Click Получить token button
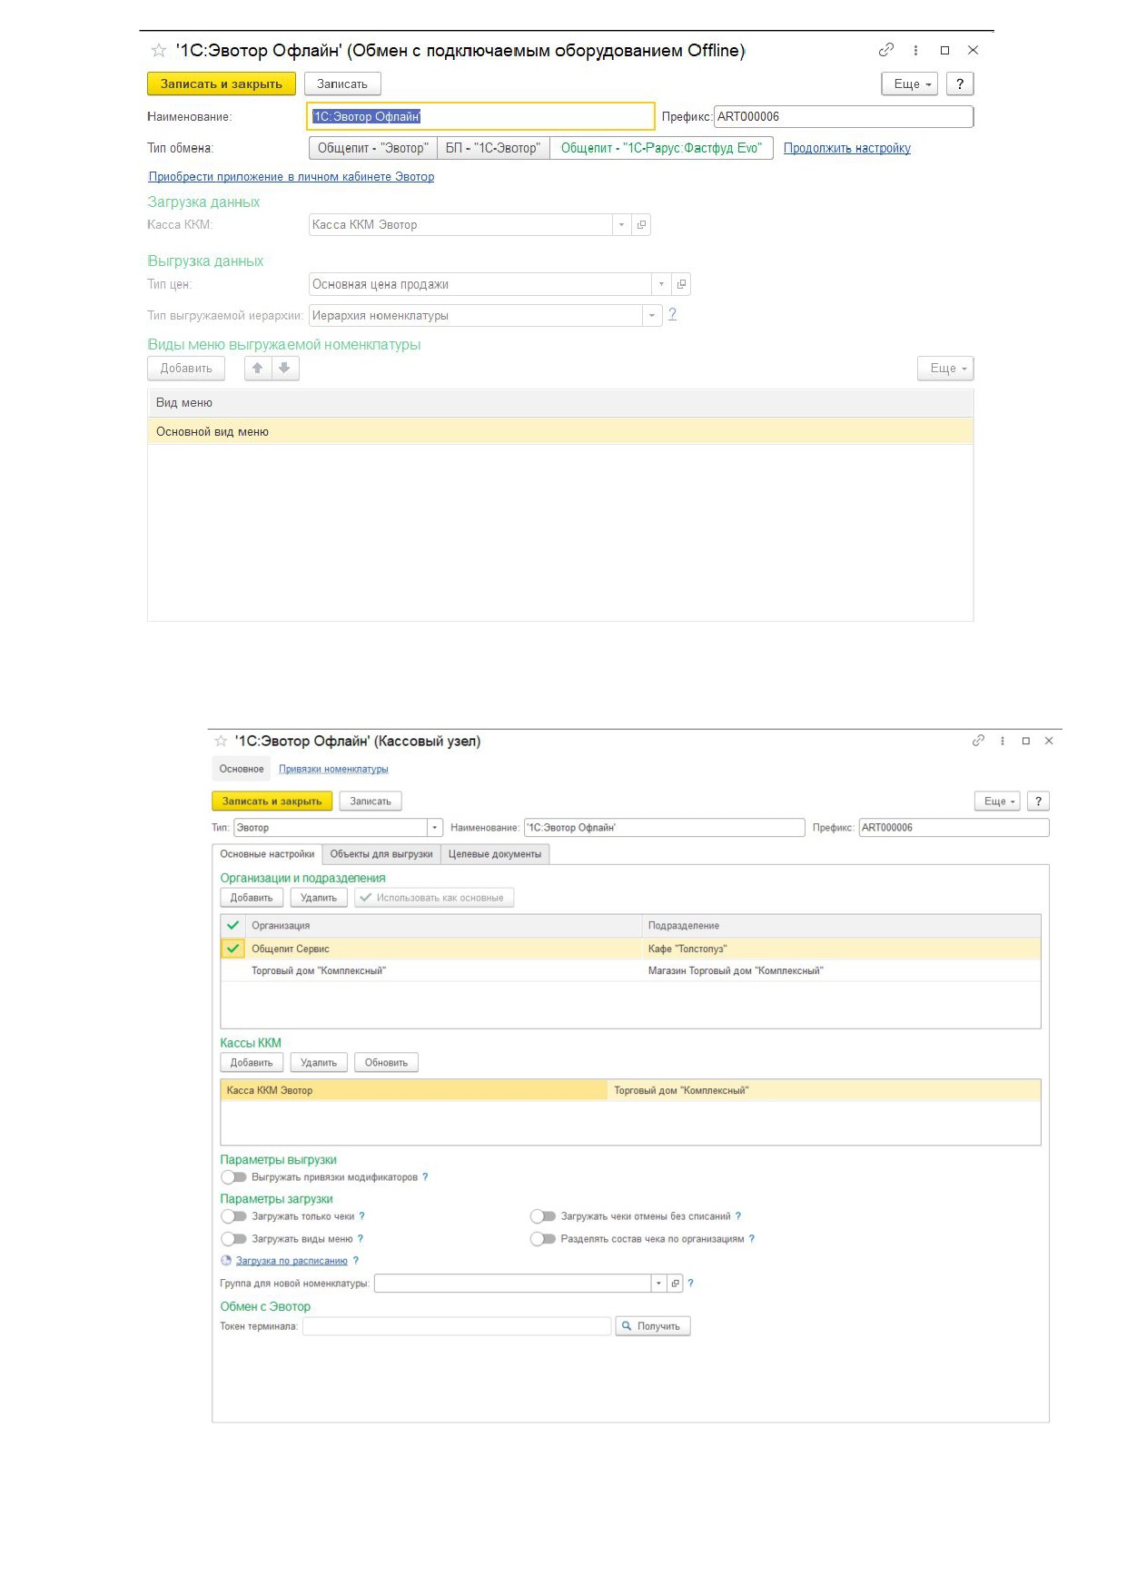1127x1594 pixels. click(x=653, y=1326)
